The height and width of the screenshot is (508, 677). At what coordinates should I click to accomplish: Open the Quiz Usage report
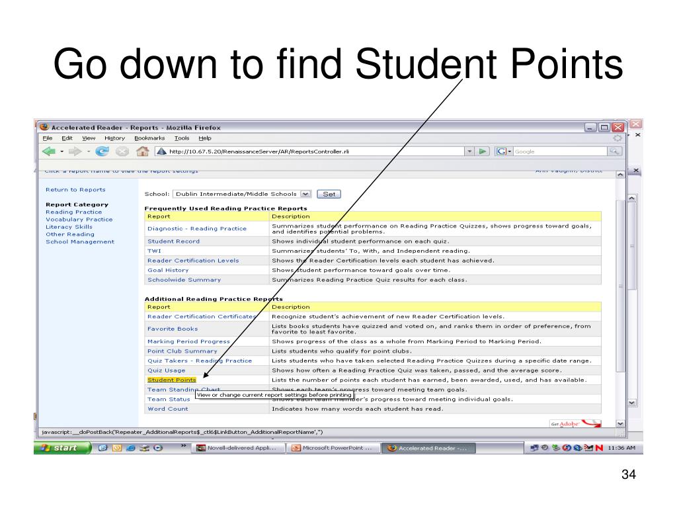click(x=166, y=370)
